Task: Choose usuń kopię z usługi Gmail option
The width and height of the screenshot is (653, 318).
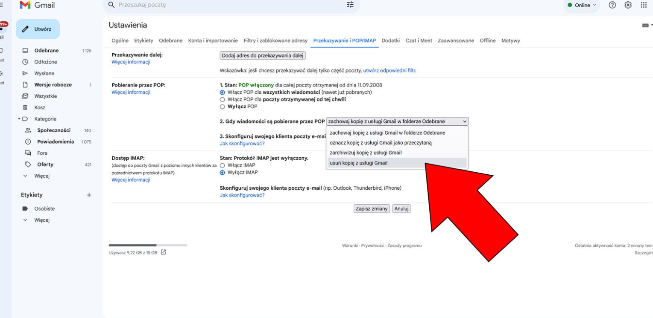Action: (397, 163)
